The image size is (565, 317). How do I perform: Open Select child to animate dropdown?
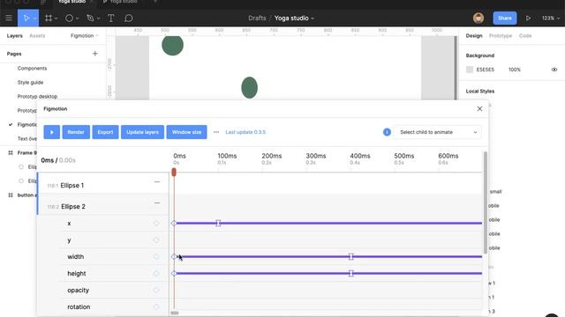point(438,132)
